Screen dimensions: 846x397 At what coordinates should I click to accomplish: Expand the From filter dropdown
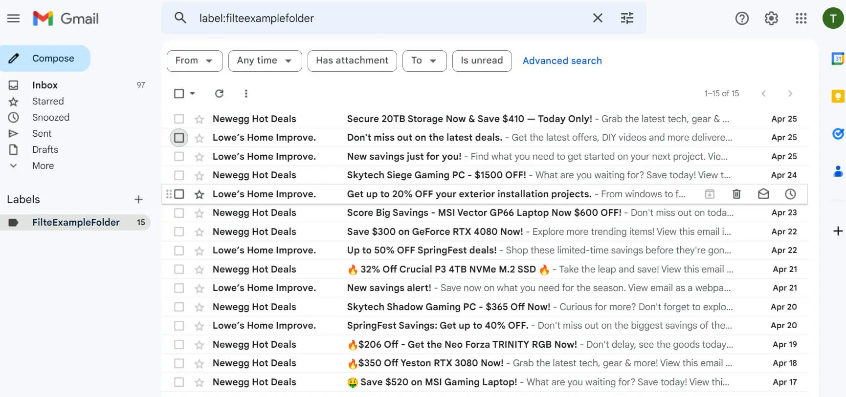[x=195, y=61]
